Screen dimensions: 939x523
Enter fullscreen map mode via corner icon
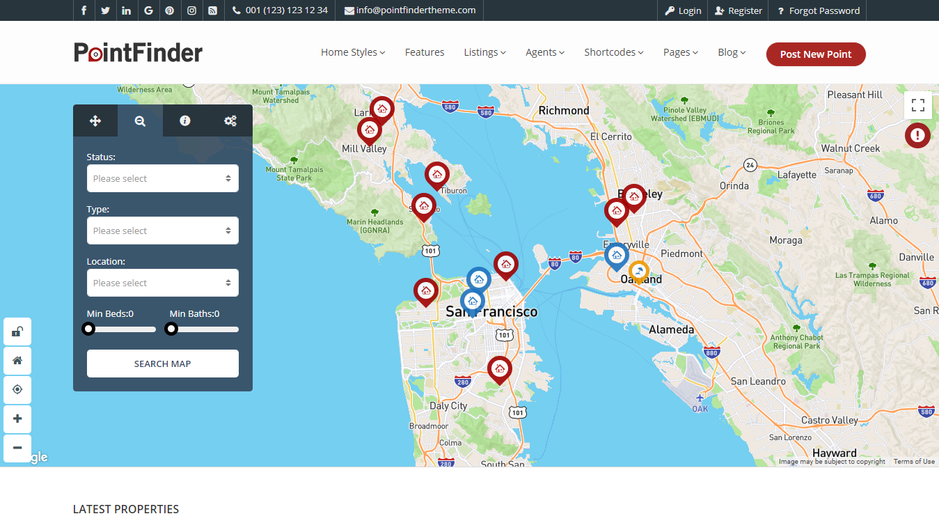[917, 104]
